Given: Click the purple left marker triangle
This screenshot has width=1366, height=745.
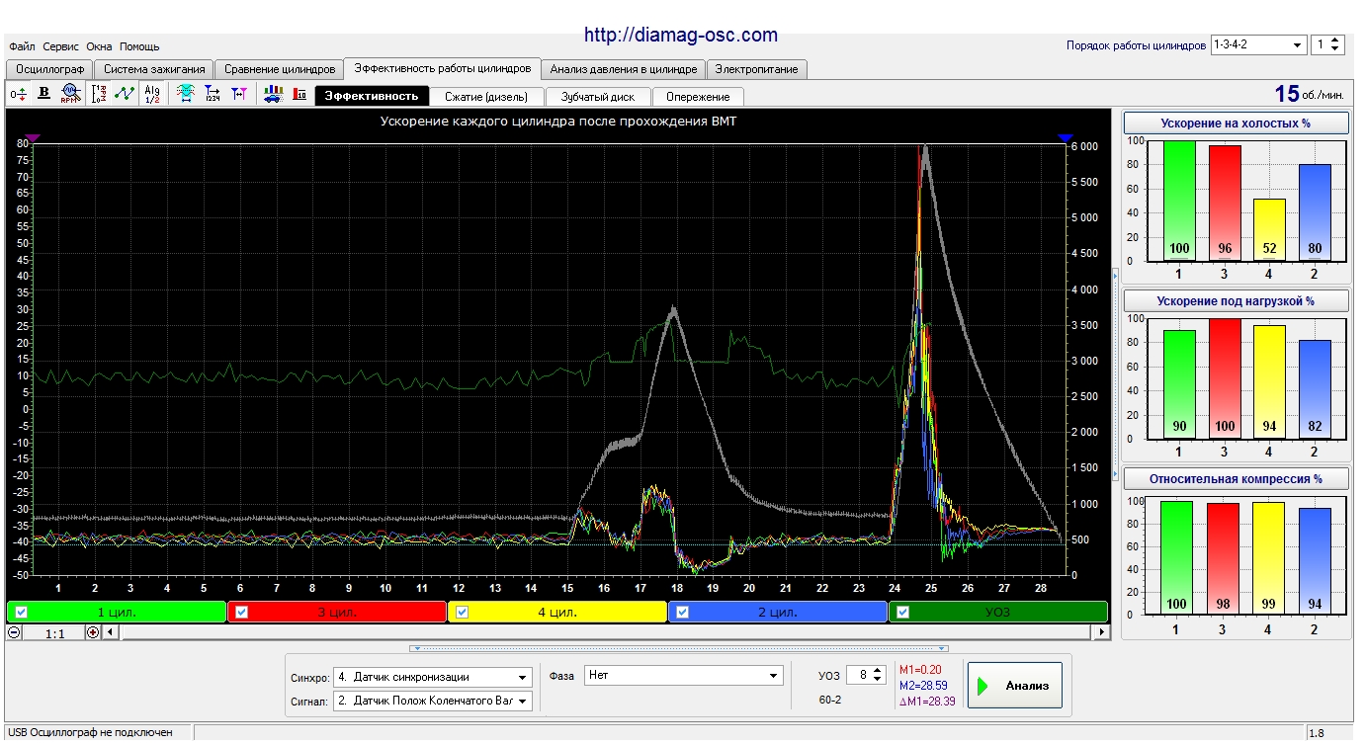Looking at the screenshot, I should (x=33, y=138).
